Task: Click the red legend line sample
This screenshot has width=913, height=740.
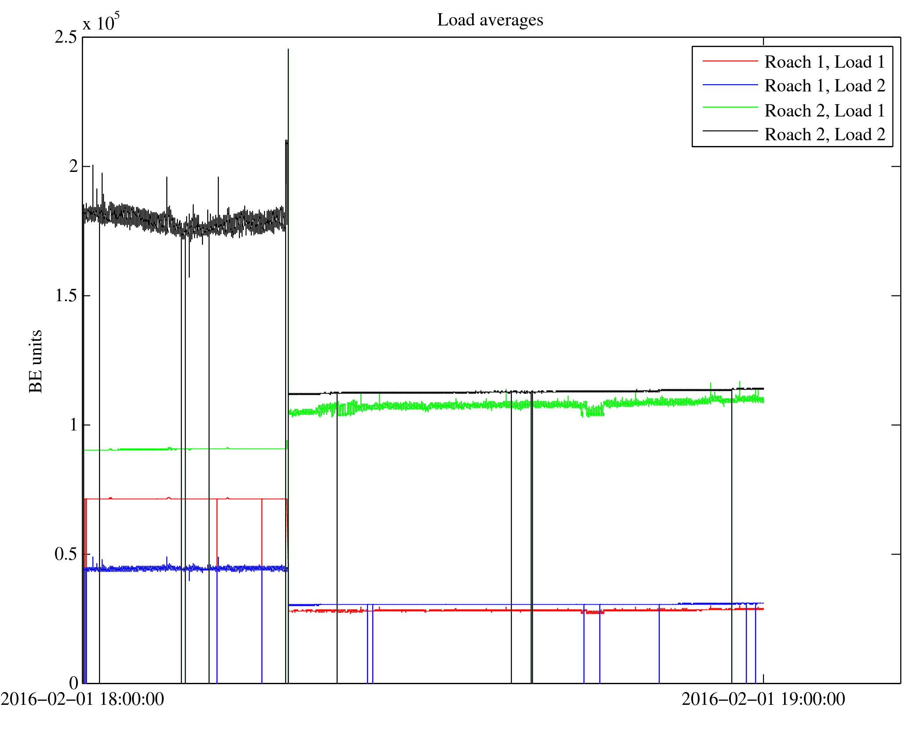Action: tap(730, 61)
